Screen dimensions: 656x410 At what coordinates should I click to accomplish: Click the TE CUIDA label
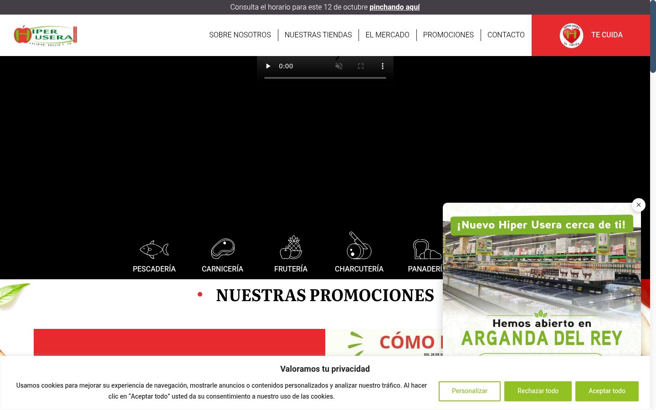(607, 35)
